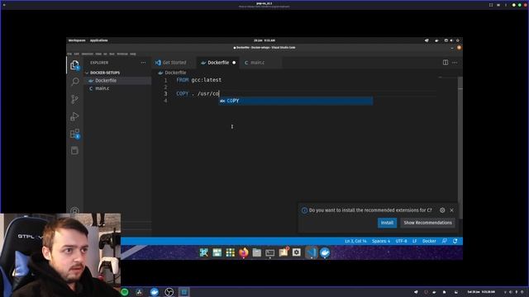Click the workspaces icon in dock
Image resolution: width=529 pixels, height=297 pixels.
pos(217,252)
